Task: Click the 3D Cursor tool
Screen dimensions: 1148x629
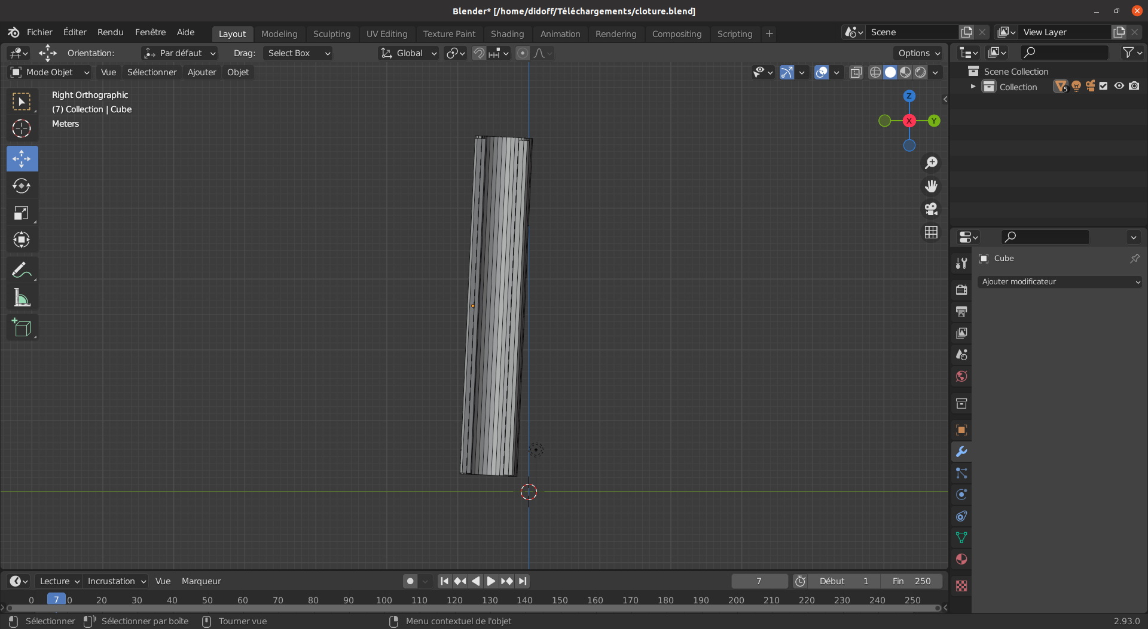Action: 22,128
